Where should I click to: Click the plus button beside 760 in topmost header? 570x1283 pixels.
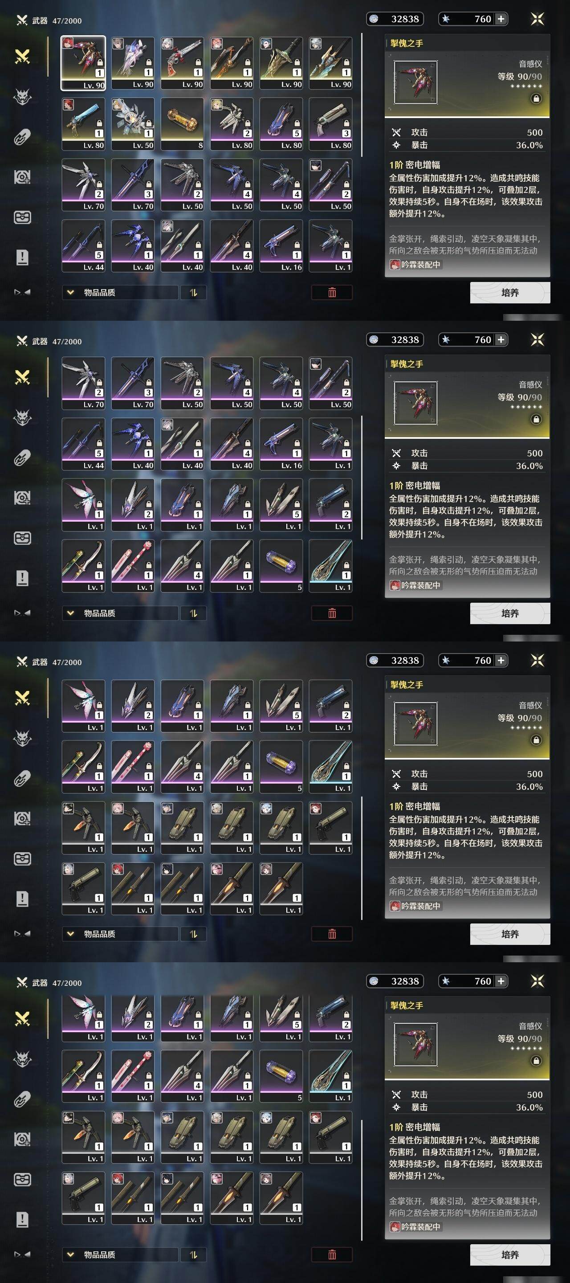tap(501, 19)
